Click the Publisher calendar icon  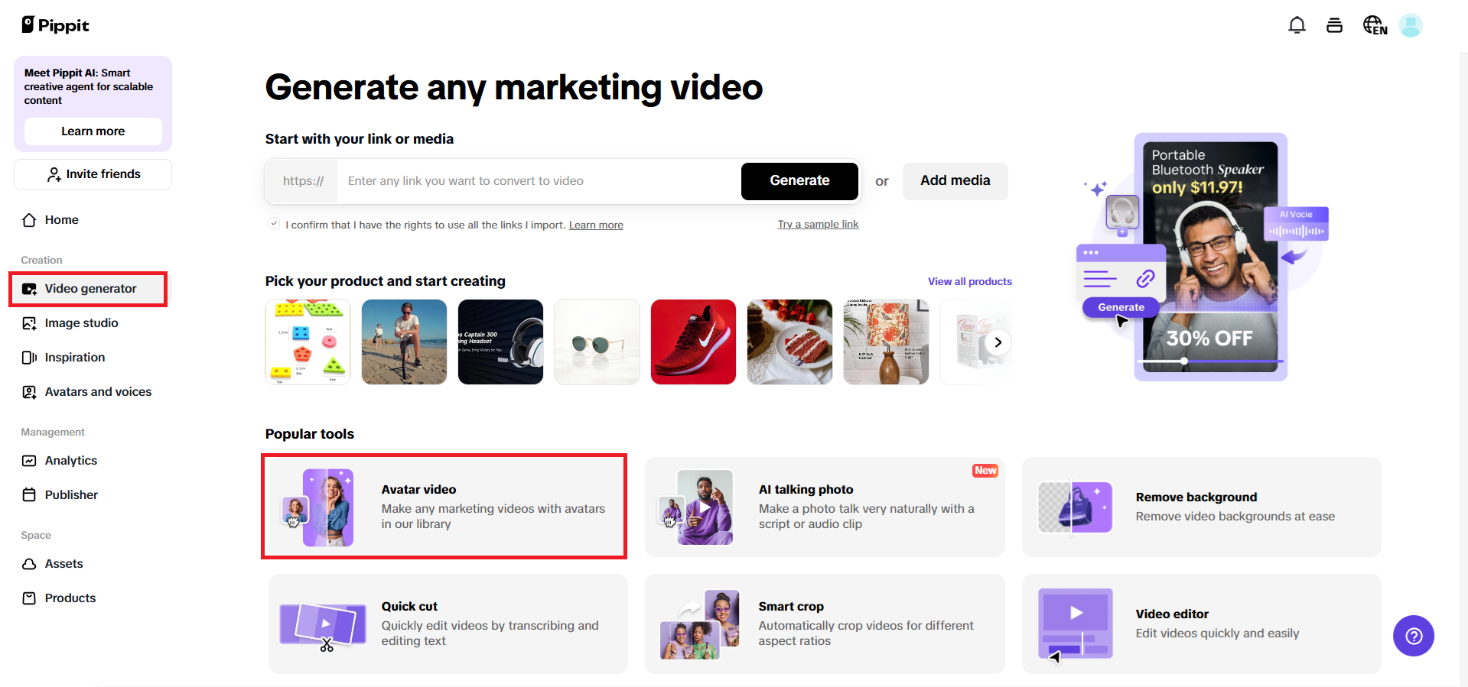(x=29, y=495)
